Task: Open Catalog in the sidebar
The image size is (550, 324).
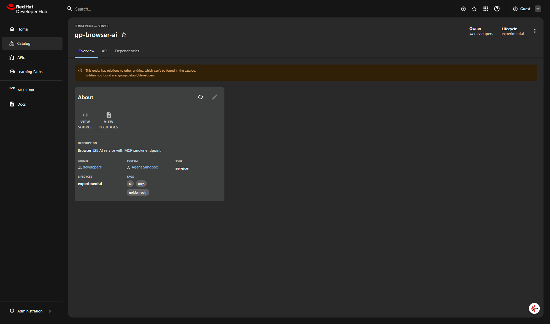Action: [32, 43]
